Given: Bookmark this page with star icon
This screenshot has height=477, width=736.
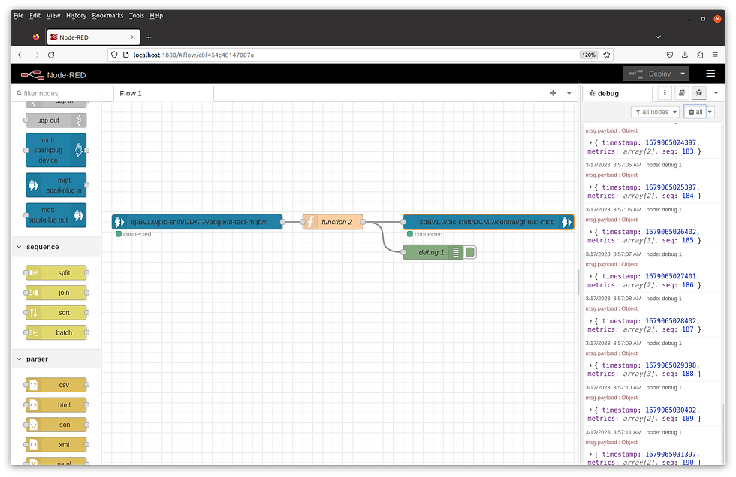Looking at the screenshot, I should coord(607,55).
